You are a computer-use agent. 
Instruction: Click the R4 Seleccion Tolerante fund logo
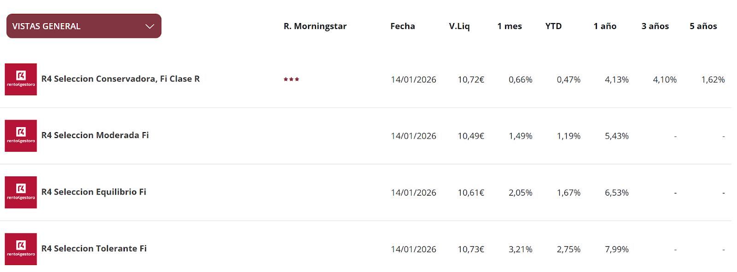pos(21,249)
